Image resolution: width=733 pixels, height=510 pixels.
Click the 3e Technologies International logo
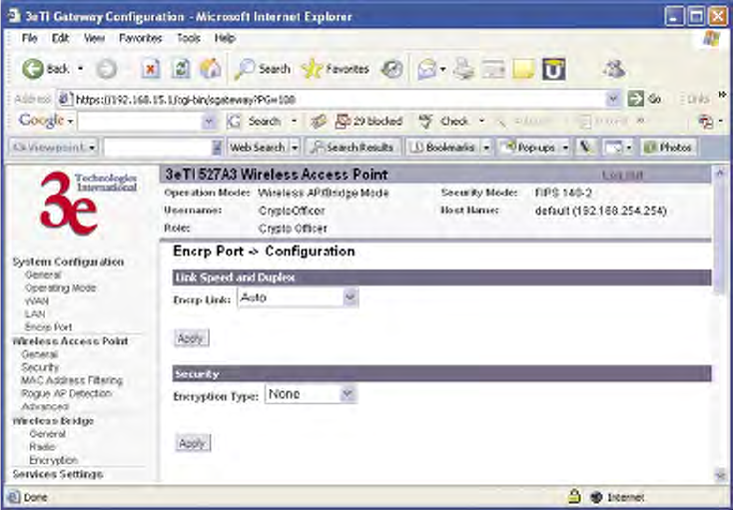(88, 204)
